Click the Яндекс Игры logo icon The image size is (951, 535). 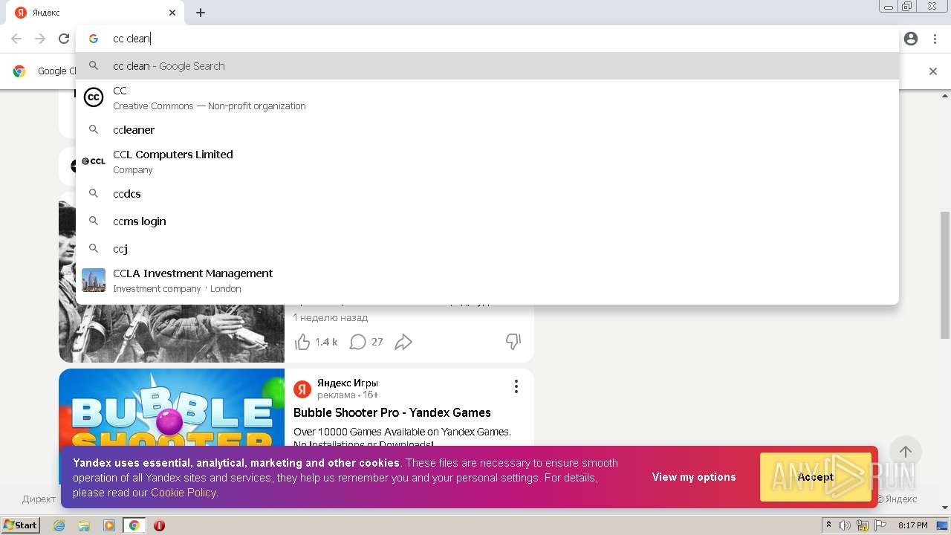(302, 389)
